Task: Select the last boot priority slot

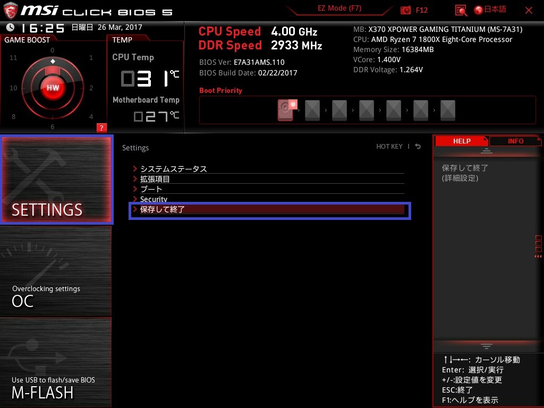Action: 447,110
